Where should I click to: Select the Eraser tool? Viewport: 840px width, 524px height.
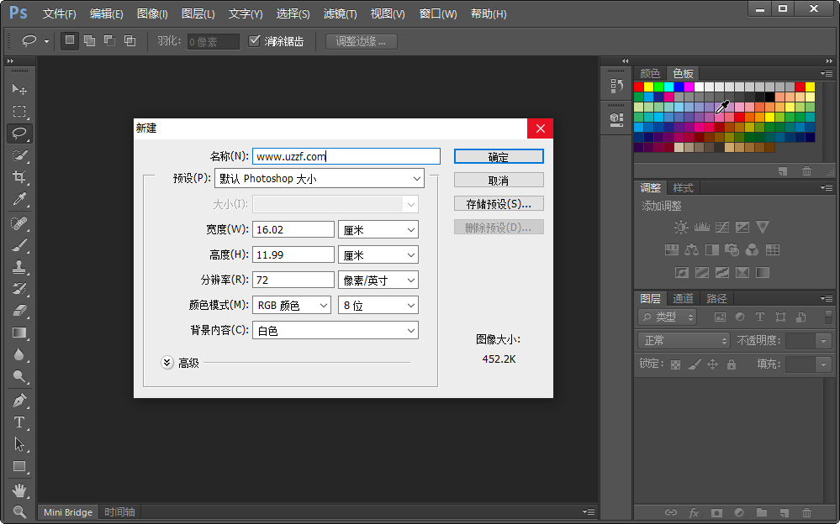click(x=19, y=311)
